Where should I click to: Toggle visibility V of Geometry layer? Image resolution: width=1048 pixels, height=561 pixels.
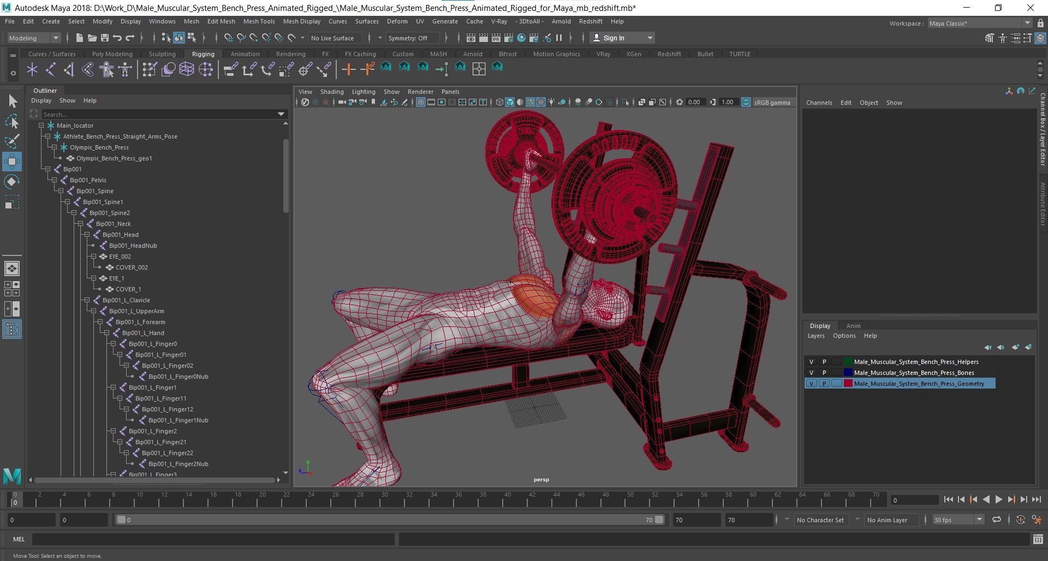tap(811, 384)
